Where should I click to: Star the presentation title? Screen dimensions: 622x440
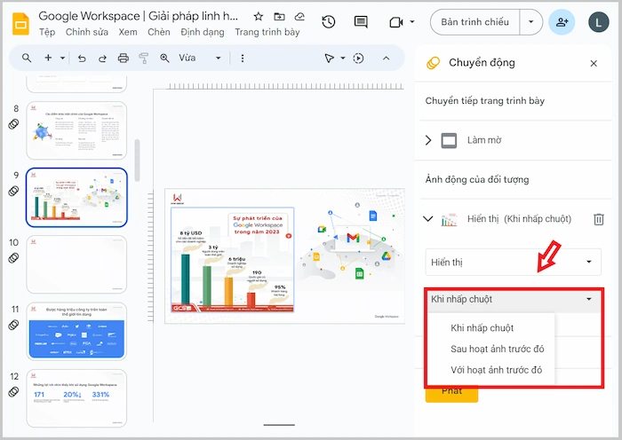(x=259, y=16)
